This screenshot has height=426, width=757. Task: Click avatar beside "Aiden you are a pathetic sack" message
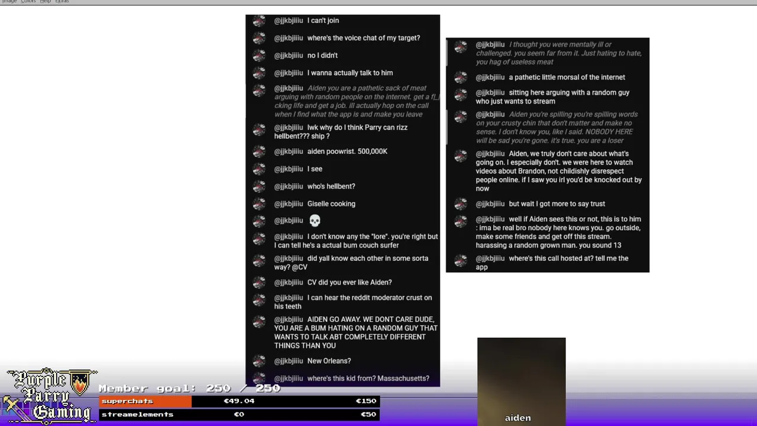(x=259, y=91)
